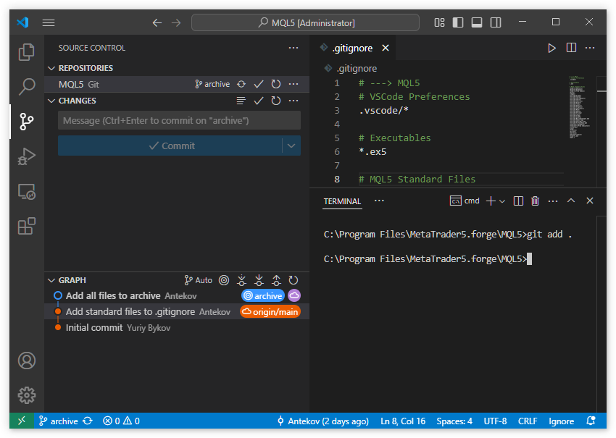Split the terminal

click(x=518, y=201)
